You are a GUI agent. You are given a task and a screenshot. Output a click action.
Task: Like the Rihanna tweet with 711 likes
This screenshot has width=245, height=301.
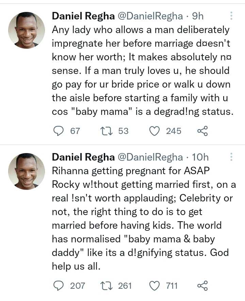(155, 285)
